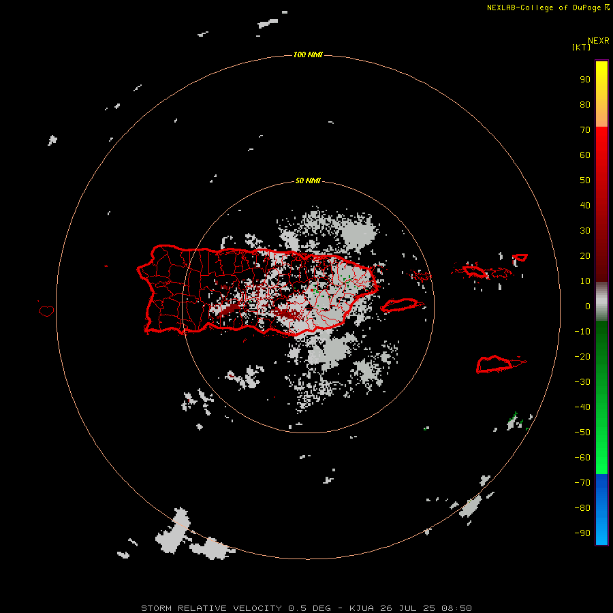Select the 100 NMI range ring label

308,54
